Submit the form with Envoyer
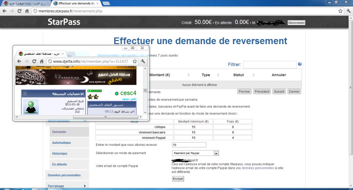 click(x=178, y=179)
